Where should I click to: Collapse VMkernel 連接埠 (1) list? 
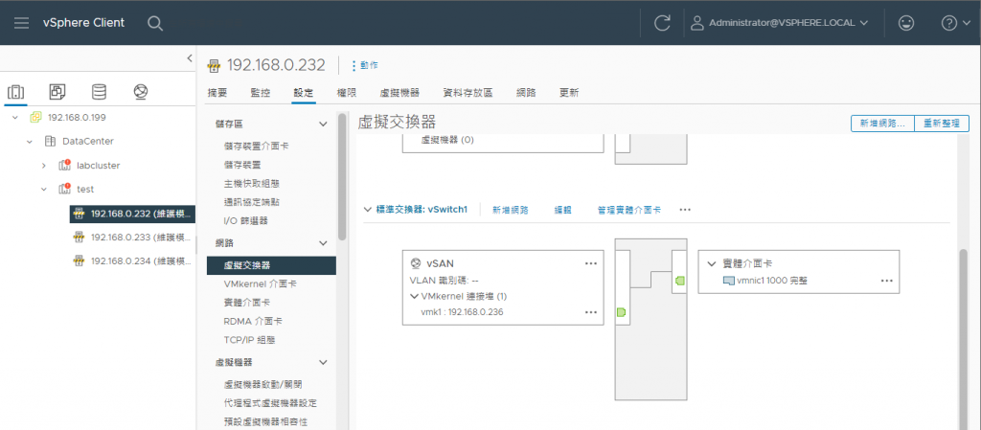tap(414, 296)
